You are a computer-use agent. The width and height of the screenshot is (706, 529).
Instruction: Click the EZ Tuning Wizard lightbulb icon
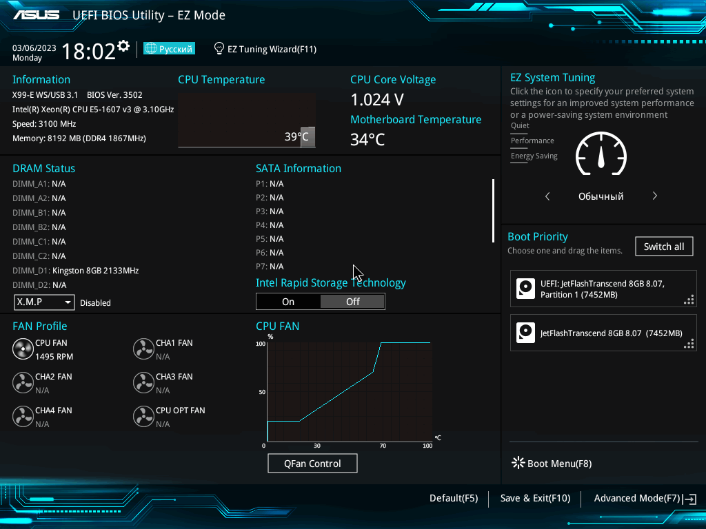click(219, 49)
